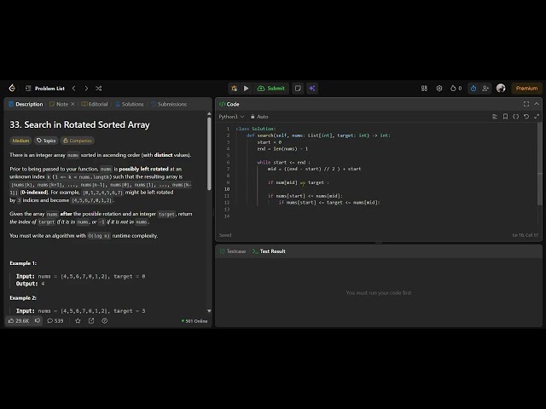Click the description panel scrollbar thumb
Screen dimensions: 546x409
(209, 153)
